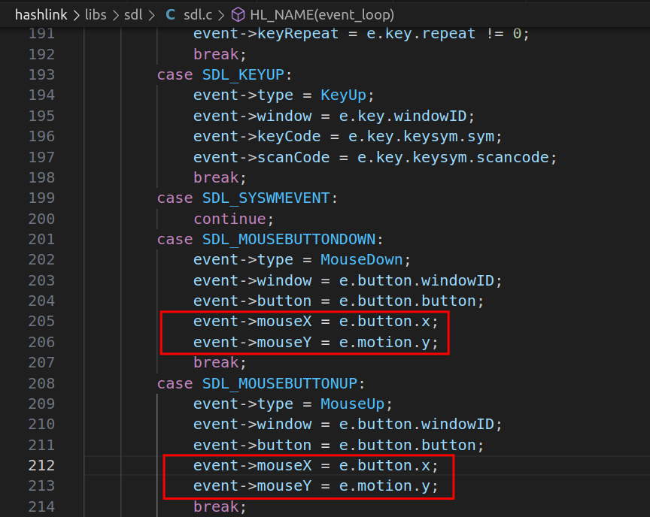Click e.key.keysym.scancode expression
Image resolution: width=650 pixels, height=517 pixels.
pos(453,157)
